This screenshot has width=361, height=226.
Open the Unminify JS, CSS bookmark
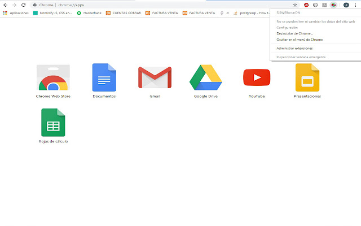coord(52,13)
